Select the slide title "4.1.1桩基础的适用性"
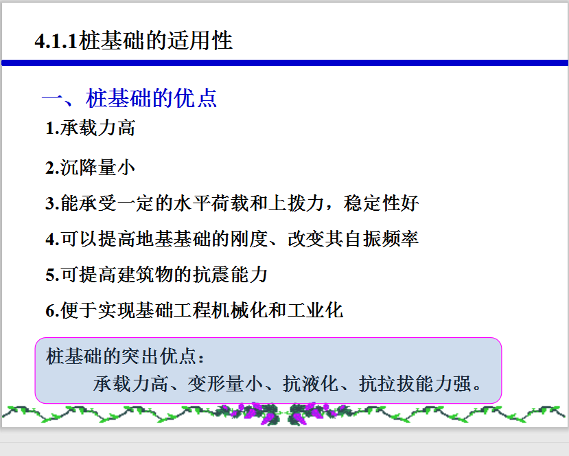569x456 pixels. pyautogui.click(x=133, y=41)
